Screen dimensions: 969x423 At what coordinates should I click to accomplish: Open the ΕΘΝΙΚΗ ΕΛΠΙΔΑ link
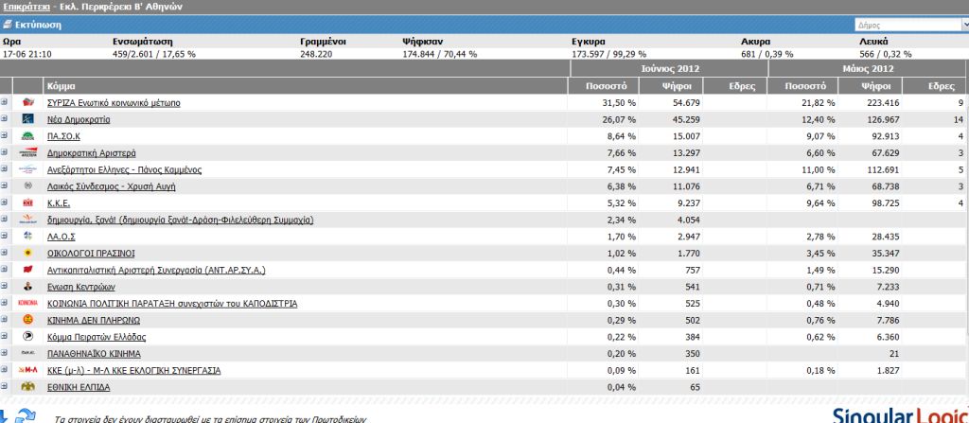79,386
